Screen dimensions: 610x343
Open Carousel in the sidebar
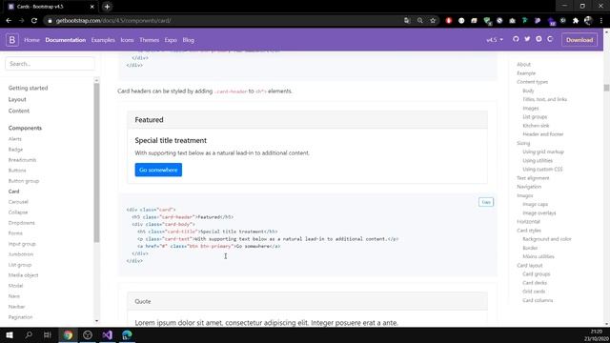18,202
